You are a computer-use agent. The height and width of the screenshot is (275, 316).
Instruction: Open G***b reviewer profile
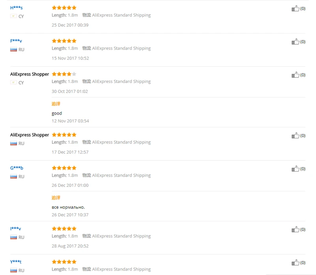17,168
